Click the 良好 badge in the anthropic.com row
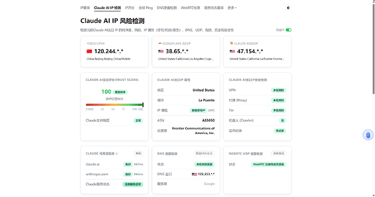375x197 pixels. (128, 174)
